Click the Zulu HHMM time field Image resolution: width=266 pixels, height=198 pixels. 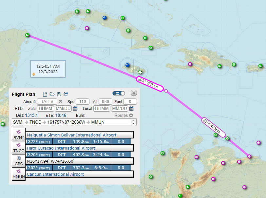pyautogui.click(x=46, y=109)
